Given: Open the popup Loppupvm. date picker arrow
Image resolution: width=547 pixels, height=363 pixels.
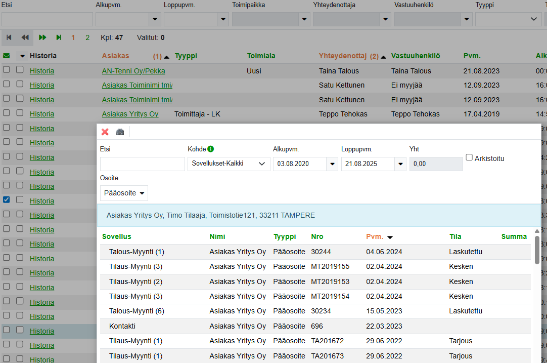Looking at the screenshot, I should [x=400, y=164].
